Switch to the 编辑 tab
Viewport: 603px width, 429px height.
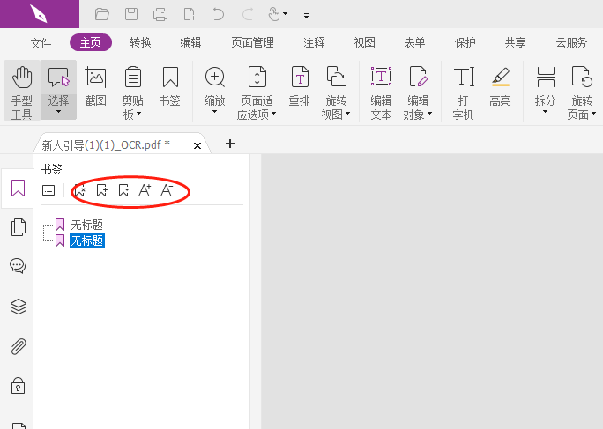coord(190,42)
